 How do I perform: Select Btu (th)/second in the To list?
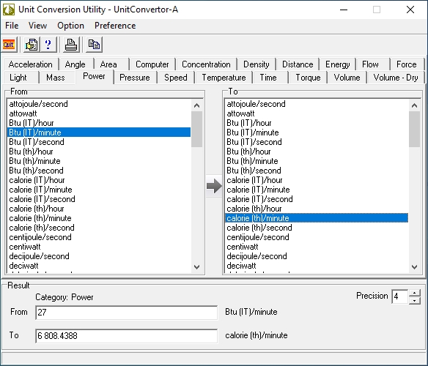(x=317, y=171)
